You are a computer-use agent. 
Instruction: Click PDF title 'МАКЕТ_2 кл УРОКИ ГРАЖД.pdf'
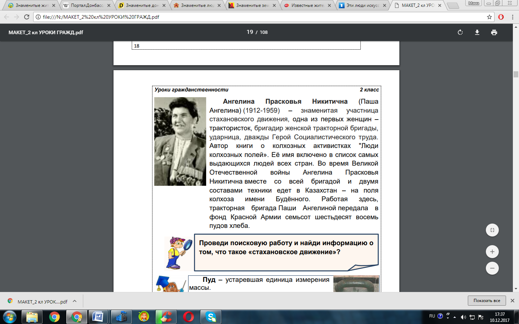[x=46, y=32]
